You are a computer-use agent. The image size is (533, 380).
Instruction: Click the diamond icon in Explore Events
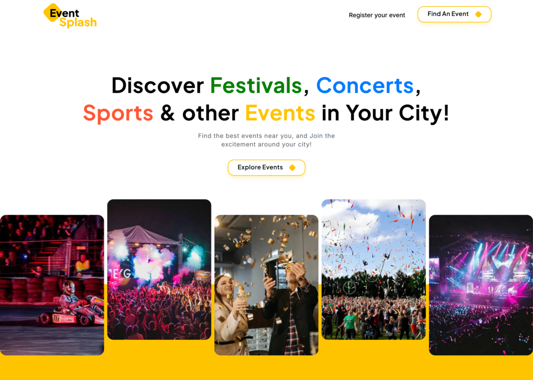(x=292, y=167)
